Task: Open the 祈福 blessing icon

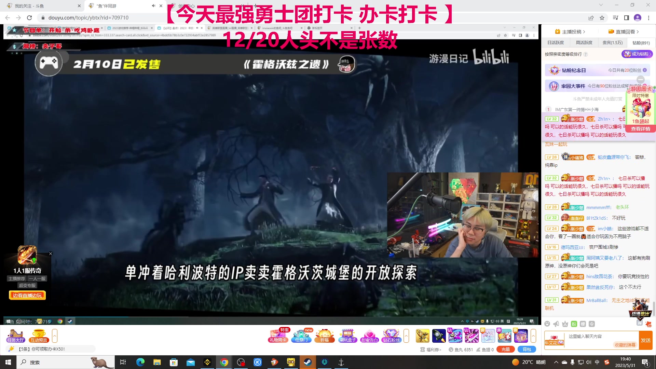Action: click(325, 336)
